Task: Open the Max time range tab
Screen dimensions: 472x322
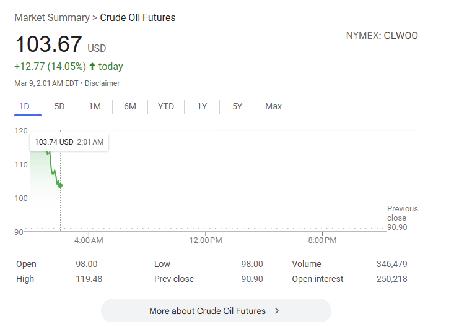Action: [x=273, y=106]
